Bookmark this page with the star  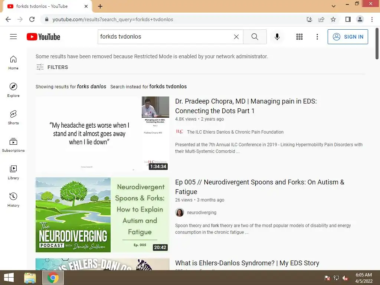333,19
